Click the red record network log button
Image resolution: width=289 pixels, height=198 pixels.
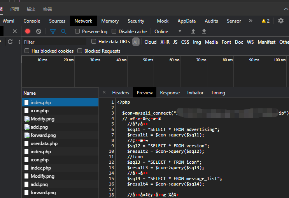[x=28, y=32]
